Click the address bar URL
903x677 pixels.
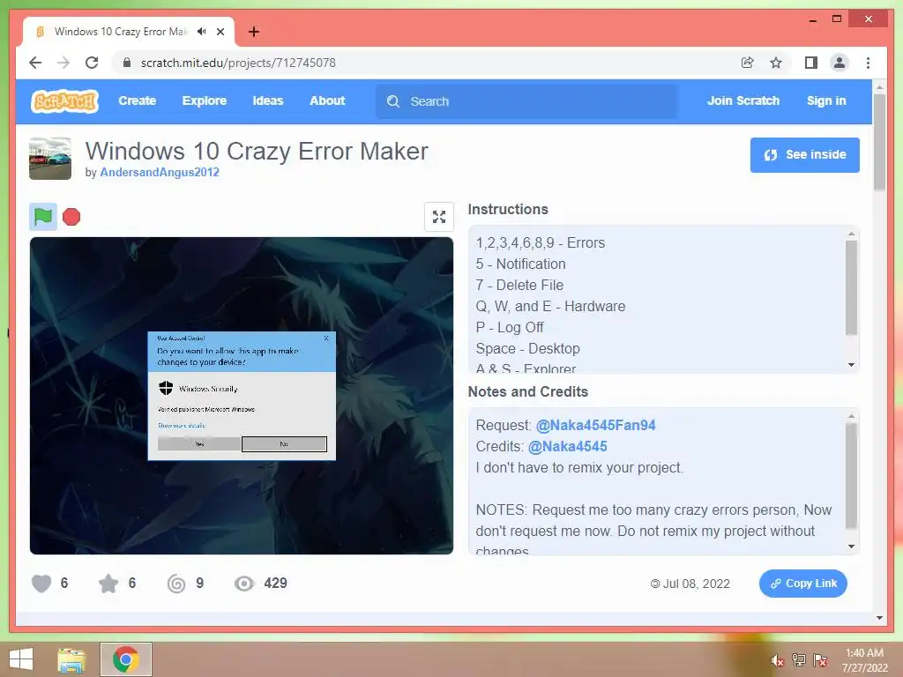tap(238, 63)
